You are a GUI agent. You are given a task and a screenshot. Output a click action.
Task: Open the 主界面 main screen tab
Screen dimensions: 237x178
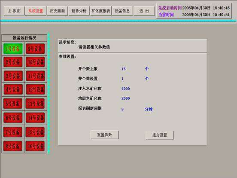(14, 11)
